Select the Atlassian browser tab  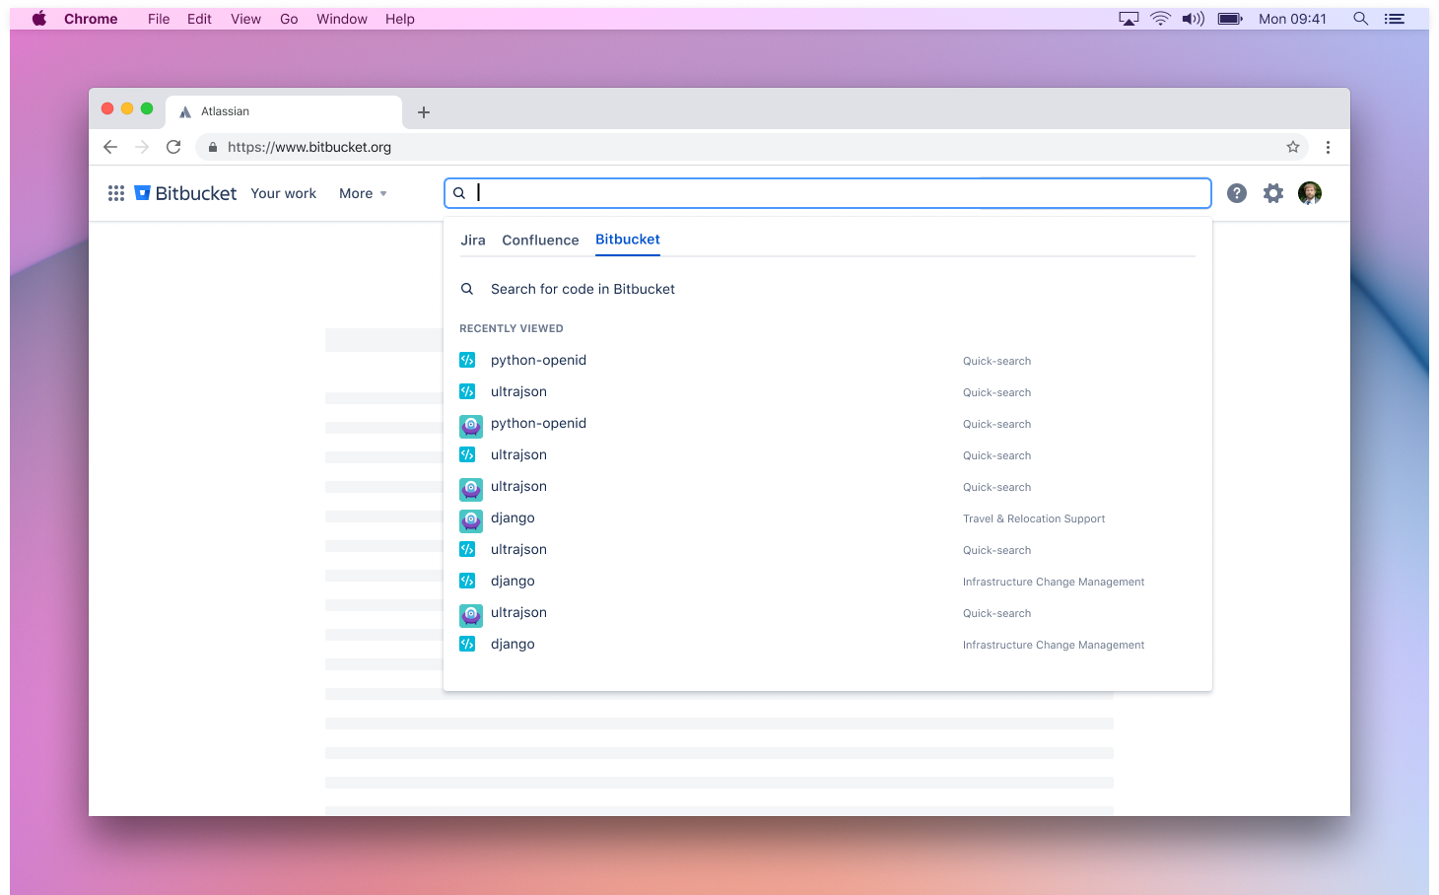tap(284, 111)
